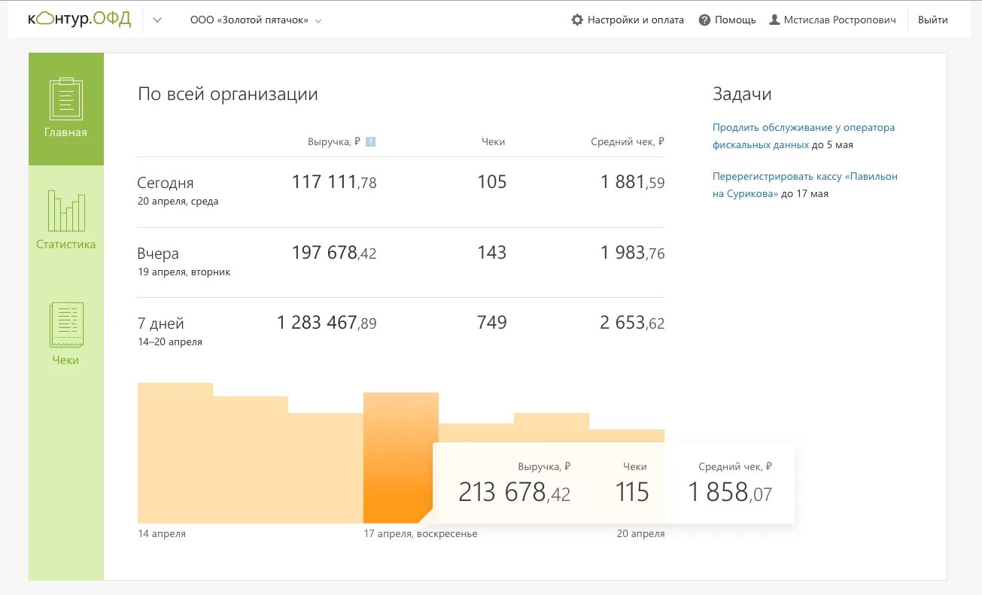Expand the dropdown arrow next to the logo
982x595 pixels.
pyautogui.click(x=157, y=20)
